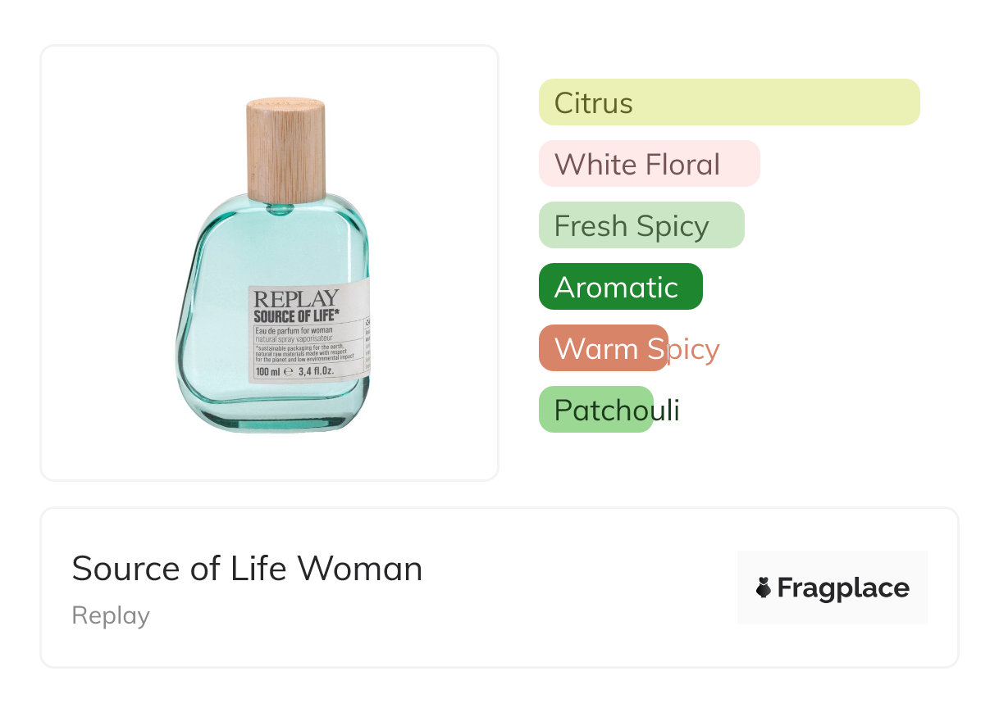Screen dimensions: 999x708
Task: Click the 100 ml volume text on label
Action: [267, 372]
